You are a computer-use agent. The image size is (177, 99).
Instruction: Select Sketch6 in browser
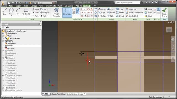click(x=10, y=46)
